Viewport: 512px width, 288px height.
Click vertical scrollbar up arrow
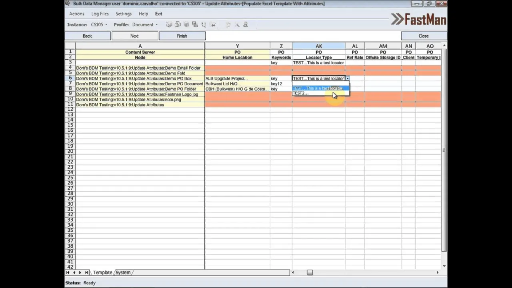[x=444, y=46]
